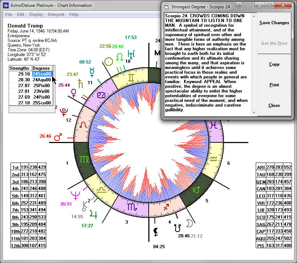Click the crescent Moon symbol

click(189, 224)
